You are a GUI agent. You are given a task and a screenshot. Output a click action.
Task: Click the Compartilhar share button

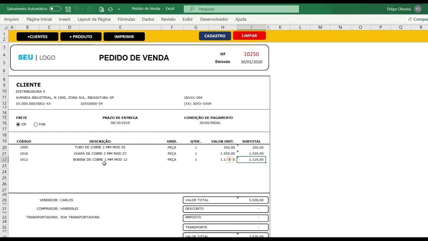coord(417,19)
